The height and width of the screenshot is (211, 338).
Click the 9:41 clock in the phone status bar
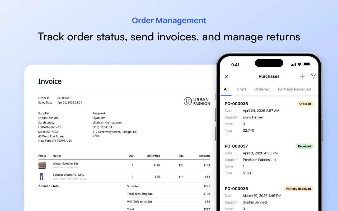235,65
